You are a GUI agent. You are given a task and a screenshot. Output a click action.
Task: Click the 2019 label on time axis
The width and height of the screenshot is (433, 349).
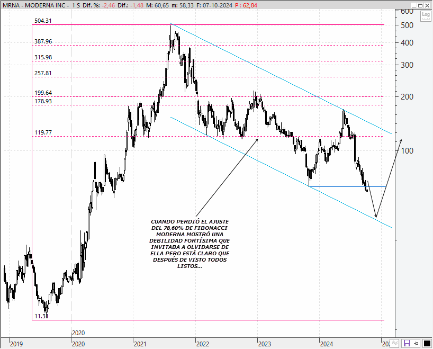tap(16, 344)
